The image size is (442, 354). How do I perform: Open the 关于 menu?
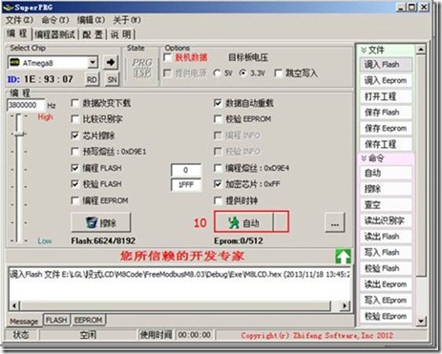[x=127, y=20]
